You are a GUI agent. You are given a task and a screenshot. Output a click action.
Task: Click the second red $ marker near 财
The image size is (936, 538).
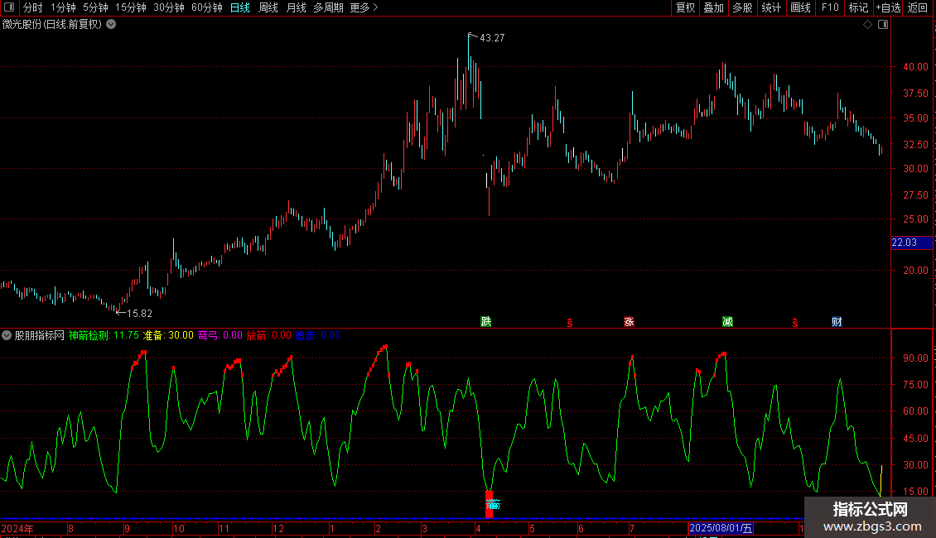point(795,323)
